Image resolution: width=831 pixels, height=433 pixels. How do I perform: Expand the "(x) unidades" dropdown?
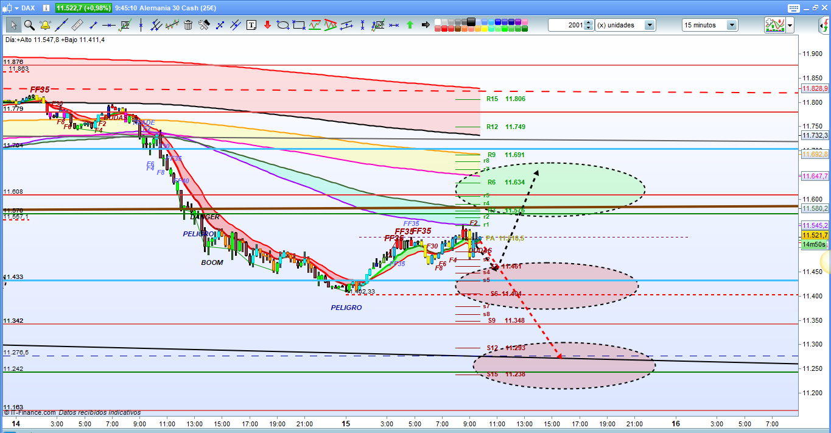(650, 25)
